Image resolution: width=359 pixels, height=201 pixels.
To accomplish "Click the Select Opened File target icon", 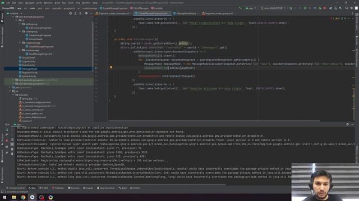I will [70, 13].
